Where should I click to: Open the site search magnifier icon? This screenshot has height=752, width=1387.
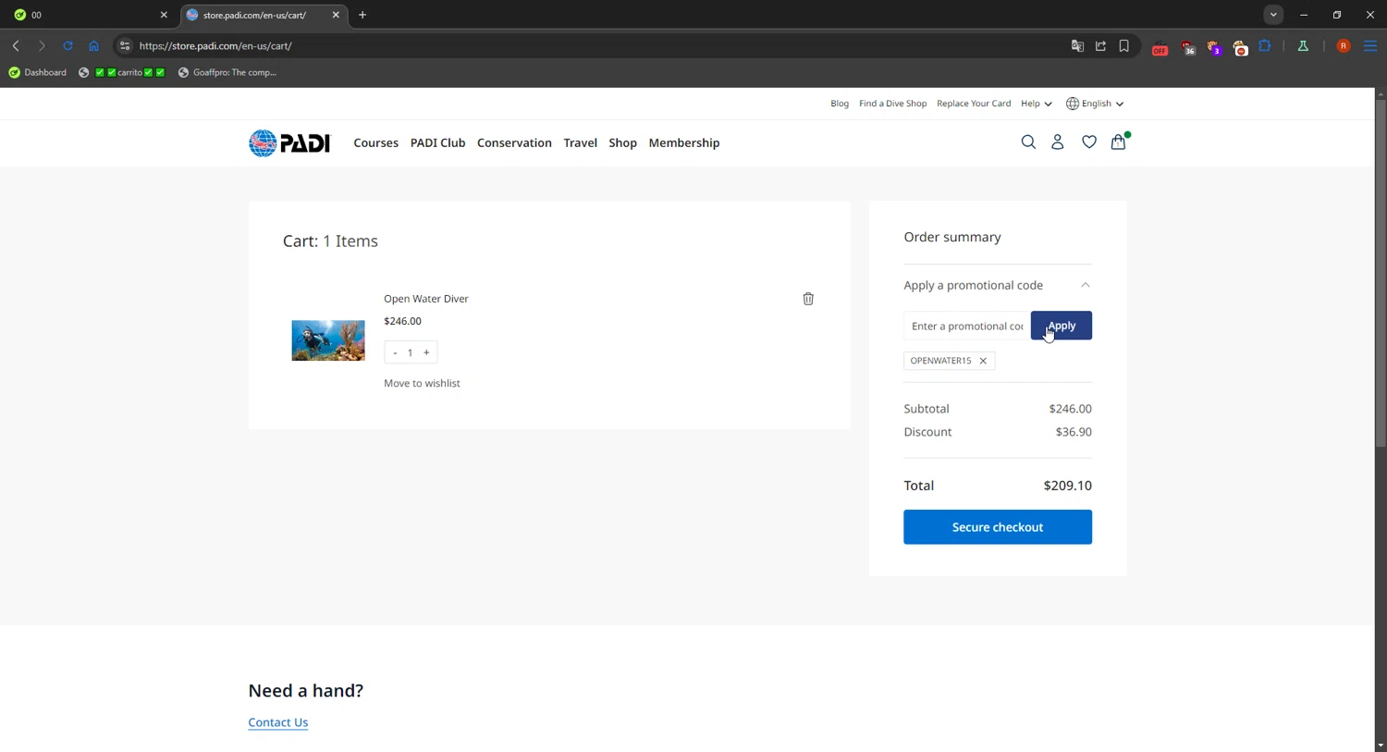[x=1027, y=142]
